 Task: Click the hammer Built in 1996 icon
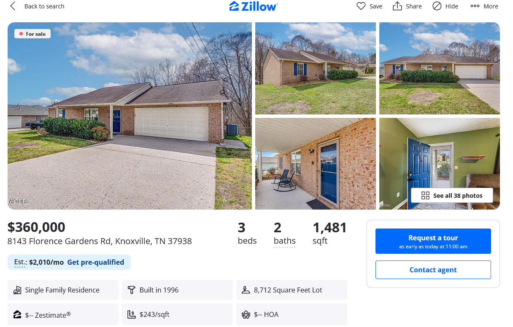tap(132, 290)
